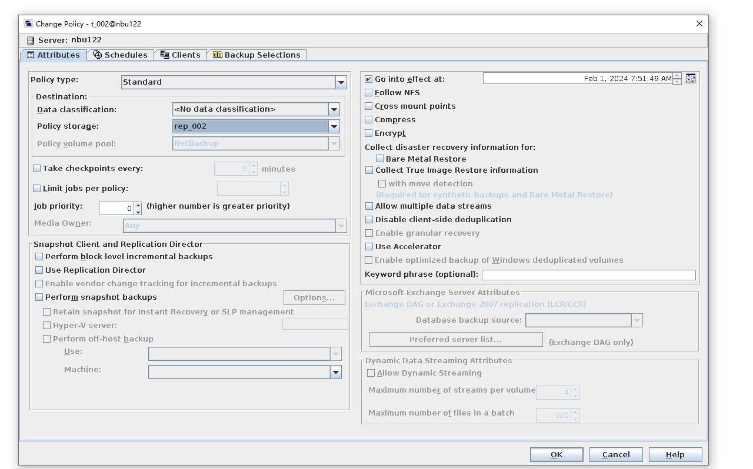Click the server icon next to nbu122
This screenshot has height=469, width=753.
[31, 41]
